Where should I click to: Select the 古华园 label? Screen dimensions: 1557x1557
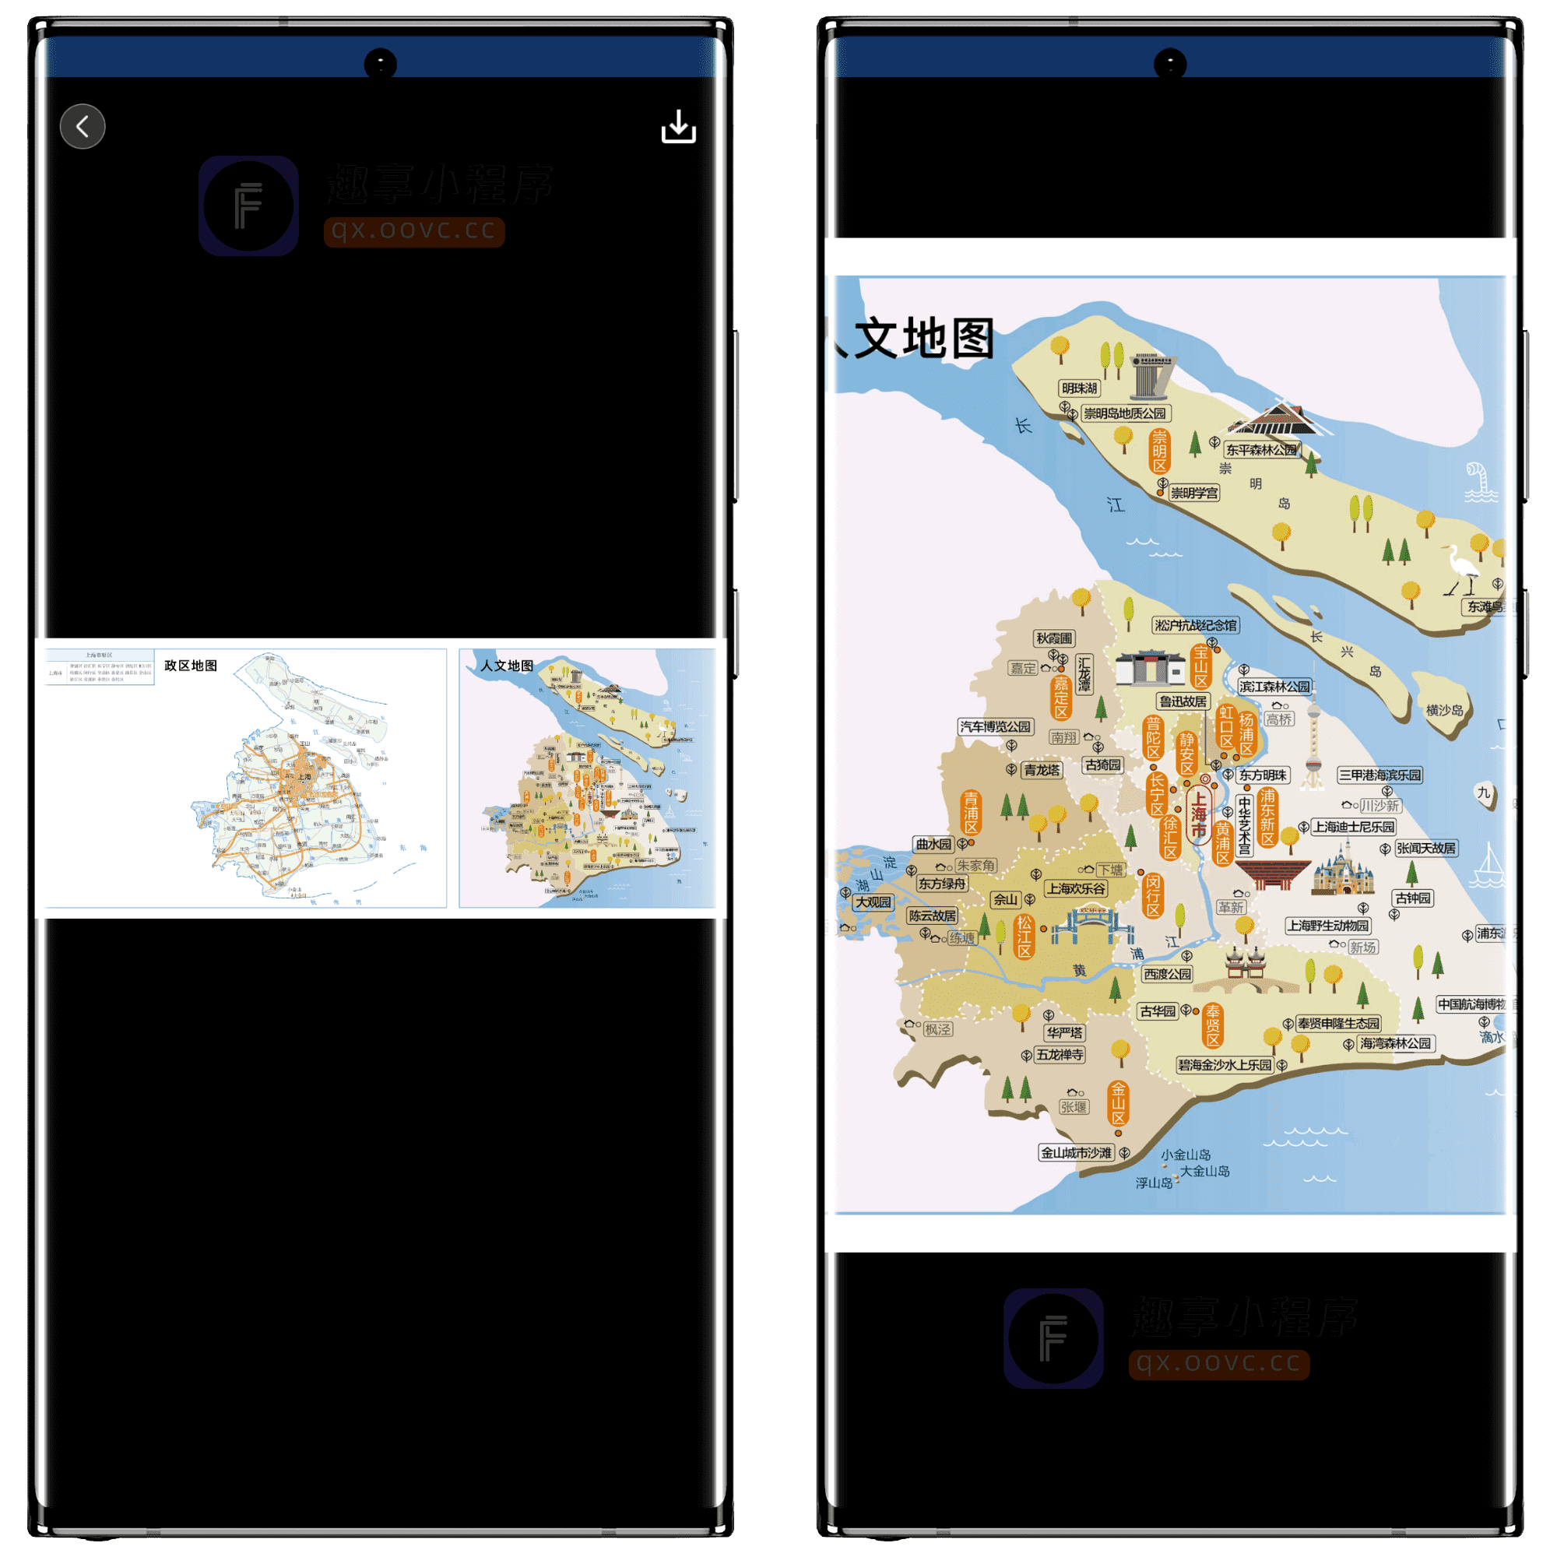(x=1158, y=1011)
